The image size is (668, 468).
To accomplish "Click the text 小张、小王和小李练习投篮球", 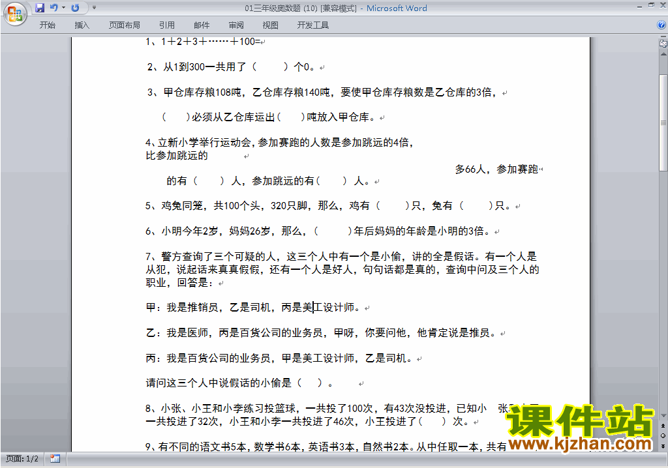I will tap(228, 409).
